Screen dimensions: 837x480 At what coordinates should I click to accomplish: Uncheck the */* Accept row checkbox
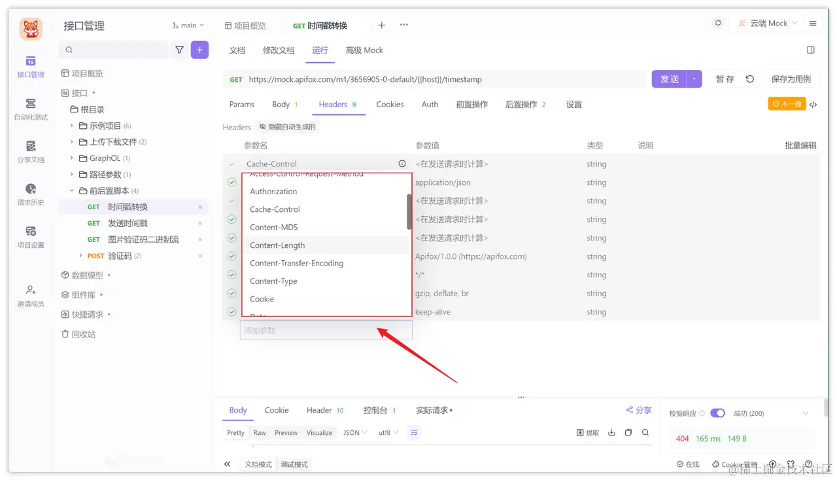pos(231,275)
